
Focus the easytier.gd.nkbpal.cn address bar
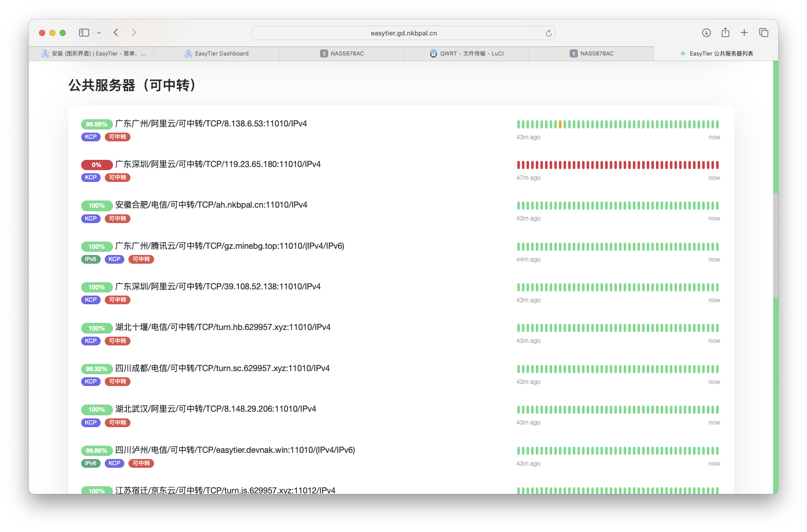tap(403, 33)
